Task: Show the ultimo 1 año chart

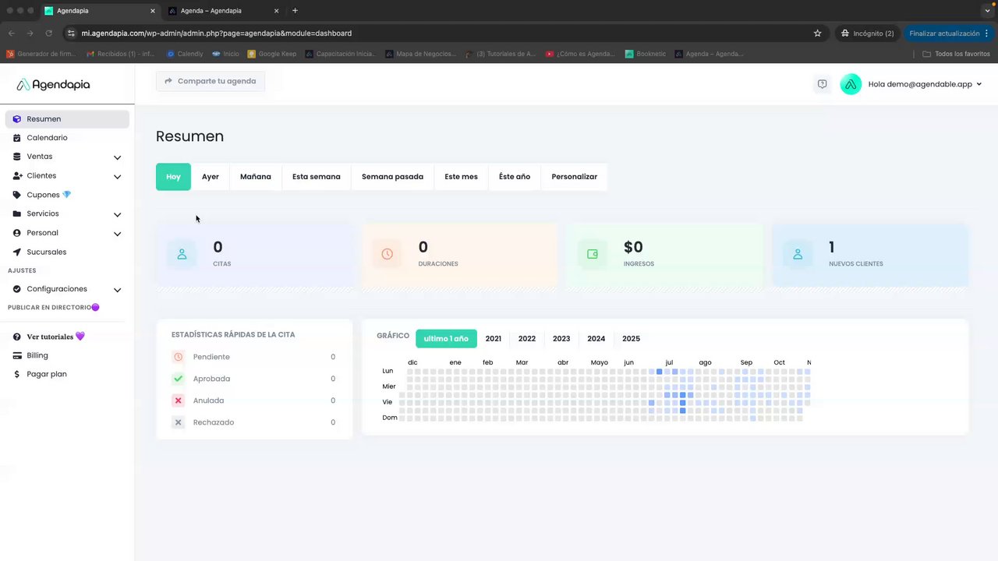Action: pos(446,339)
